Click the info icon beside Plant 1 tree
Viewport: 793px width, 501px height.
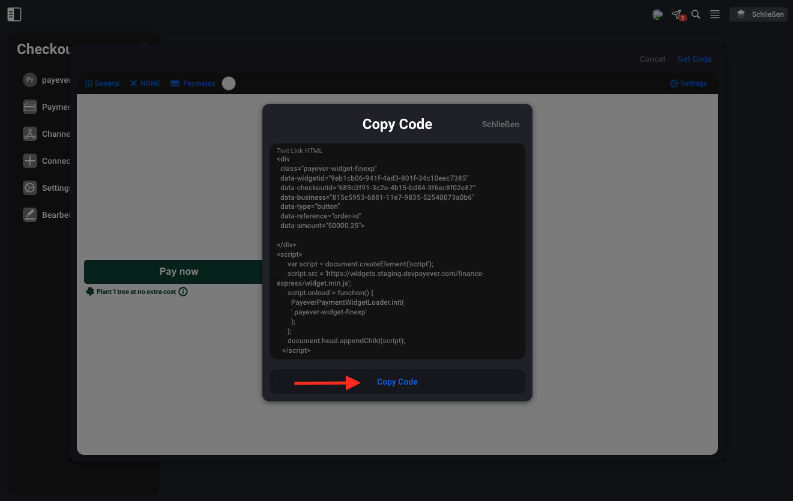tap(184, 292)
